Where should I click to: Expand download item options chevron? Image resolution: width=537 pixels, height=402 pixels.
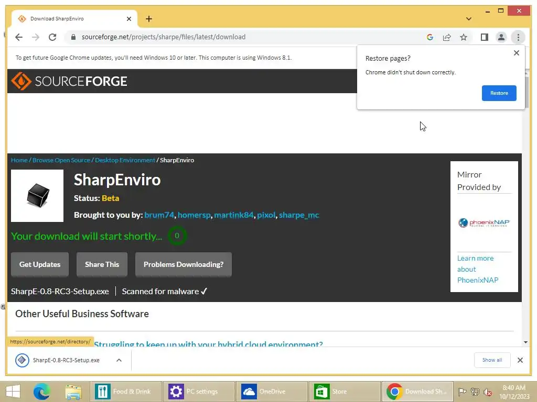point(119,360)
